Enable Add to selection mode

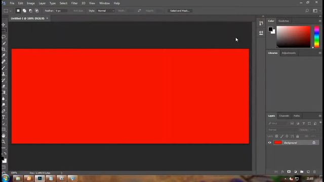tap(24, 11)
